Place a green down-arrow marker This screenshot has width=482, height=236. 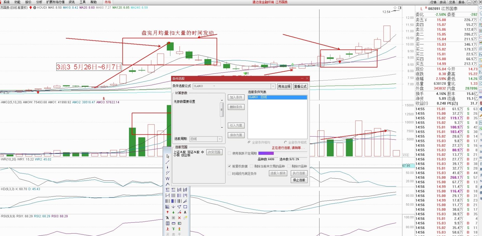pos(173,212)
